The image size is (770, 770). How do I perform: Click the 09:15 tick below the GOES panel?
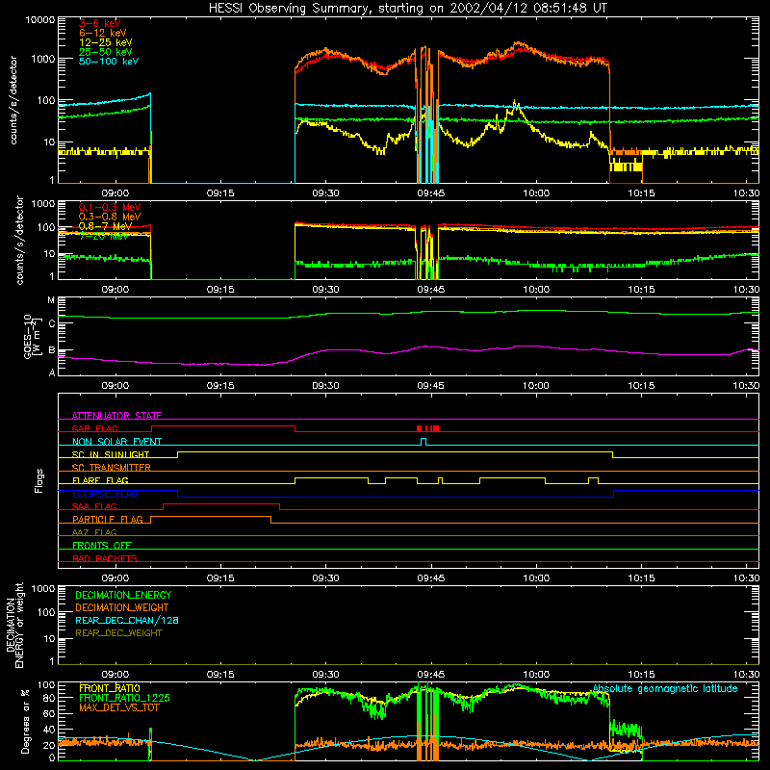220,386
